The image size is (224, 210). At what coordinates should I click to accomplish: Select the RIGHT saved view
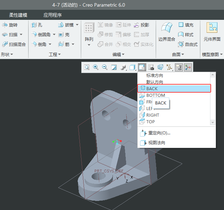[174, 115]
